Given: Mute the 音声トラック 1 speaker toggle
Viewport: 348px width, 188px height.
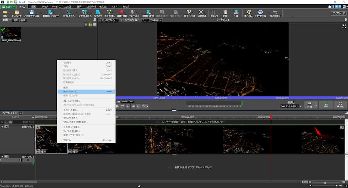Looking at the screenshot, I should [x=7, y=157].
